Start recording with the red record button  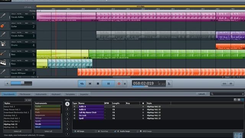coord(119,84)
